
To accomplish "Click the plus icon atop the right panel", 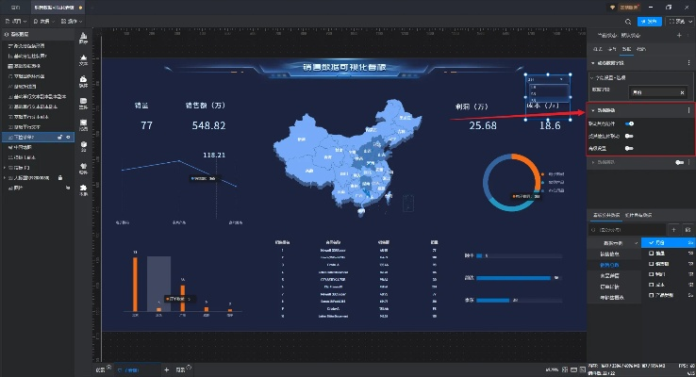I will tap(679, 36).
